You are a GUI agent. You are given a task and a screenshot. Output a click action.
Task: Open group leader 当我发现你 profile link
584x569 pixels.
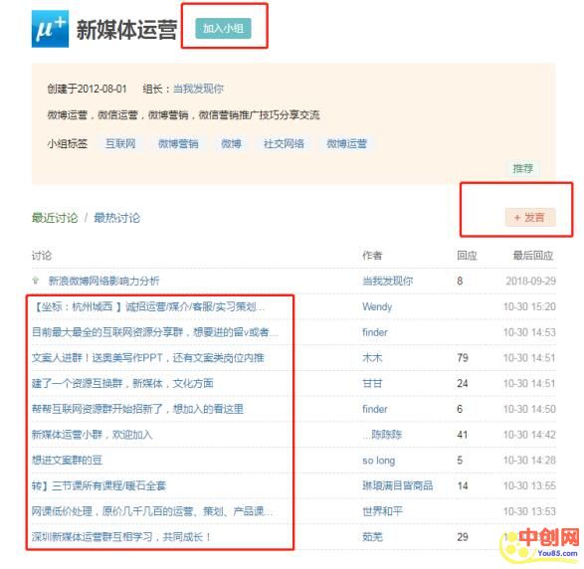click(x=198, y=89)
